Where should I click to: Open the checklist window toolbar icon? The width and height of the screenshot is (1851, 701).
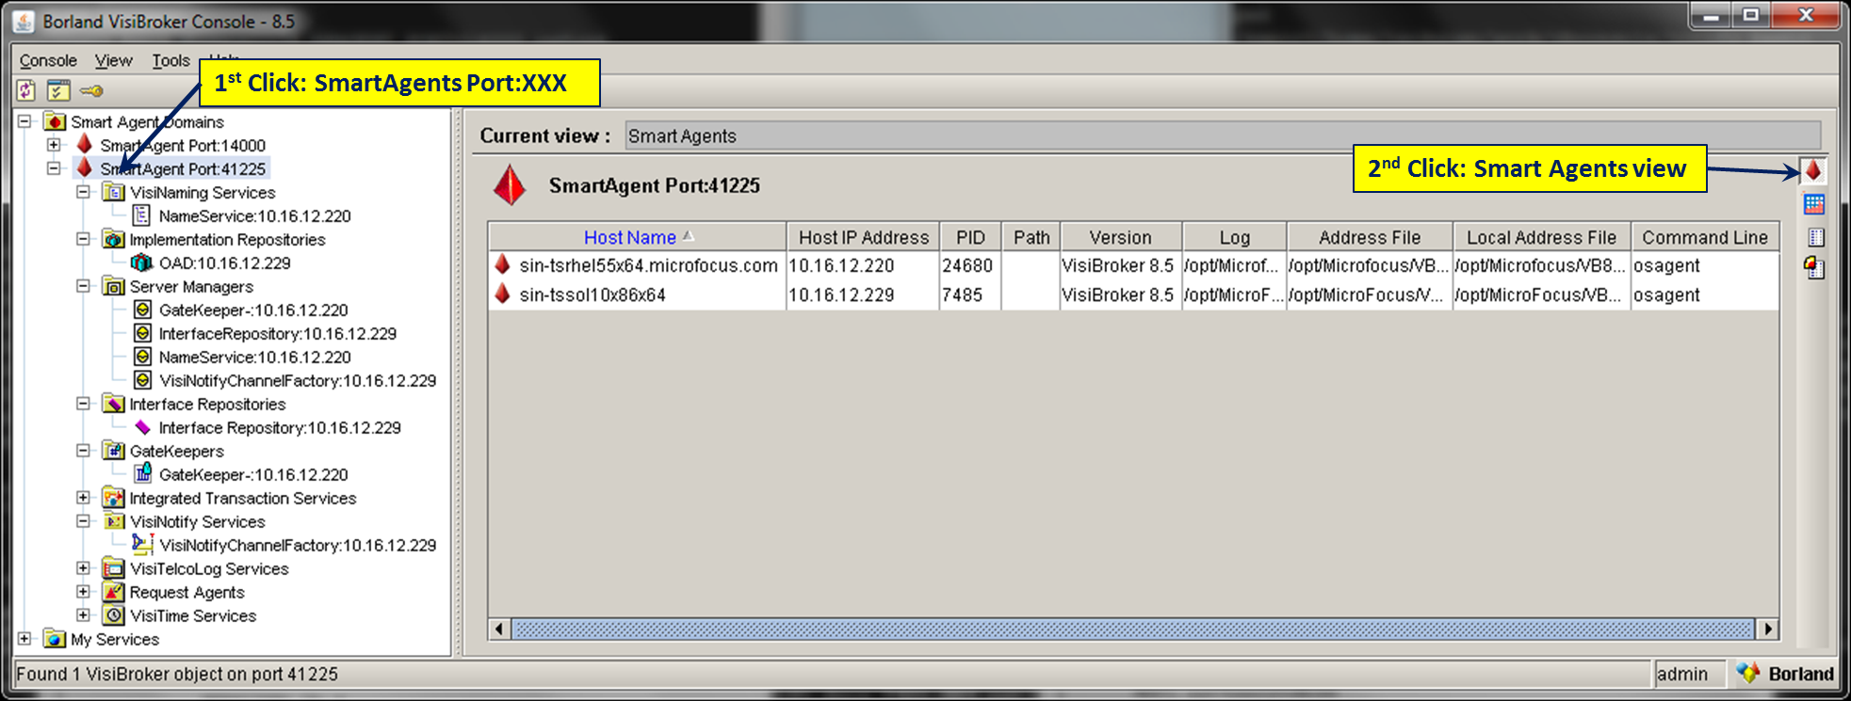[58, 90]
